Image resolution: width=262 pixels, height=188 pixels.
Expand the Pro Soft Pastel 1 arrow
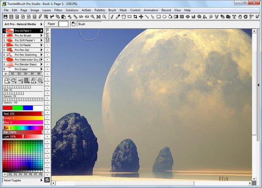pos(41,40)
